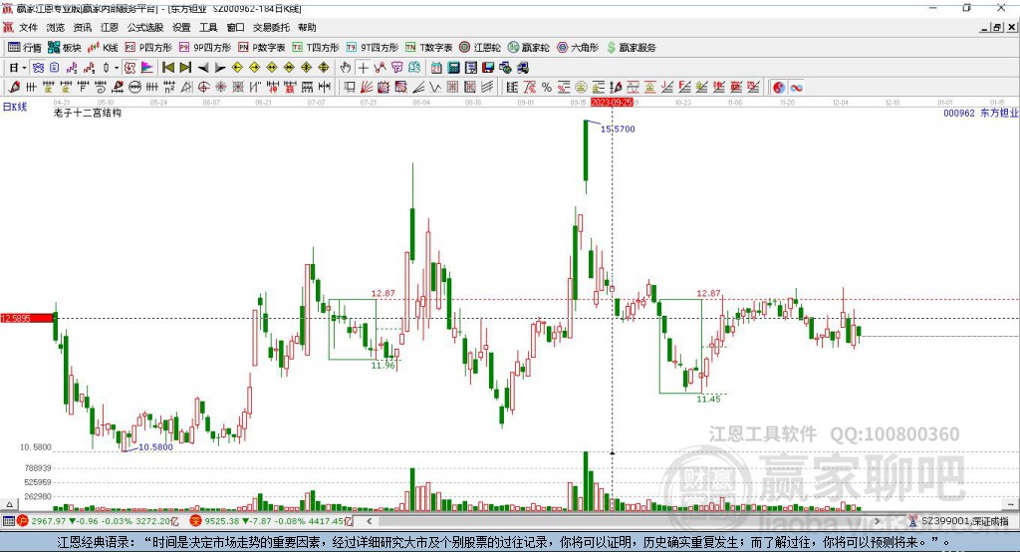
Task: Click the infinity loop icon
Action: [x=796, y=88]
